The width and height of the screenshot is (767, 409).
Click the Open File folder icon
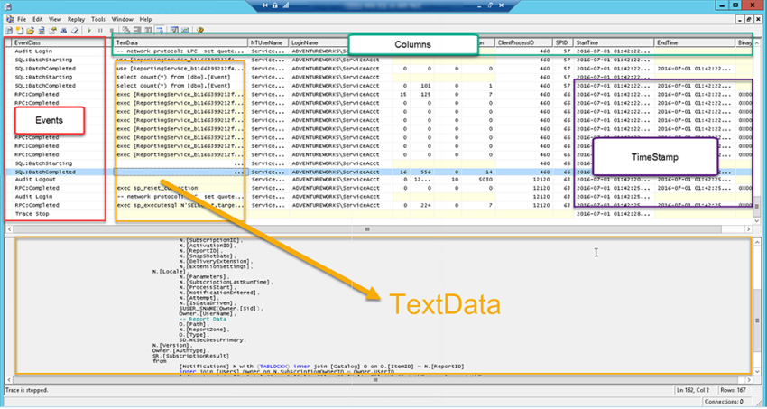pyautogui.click(x=31, y=31)
